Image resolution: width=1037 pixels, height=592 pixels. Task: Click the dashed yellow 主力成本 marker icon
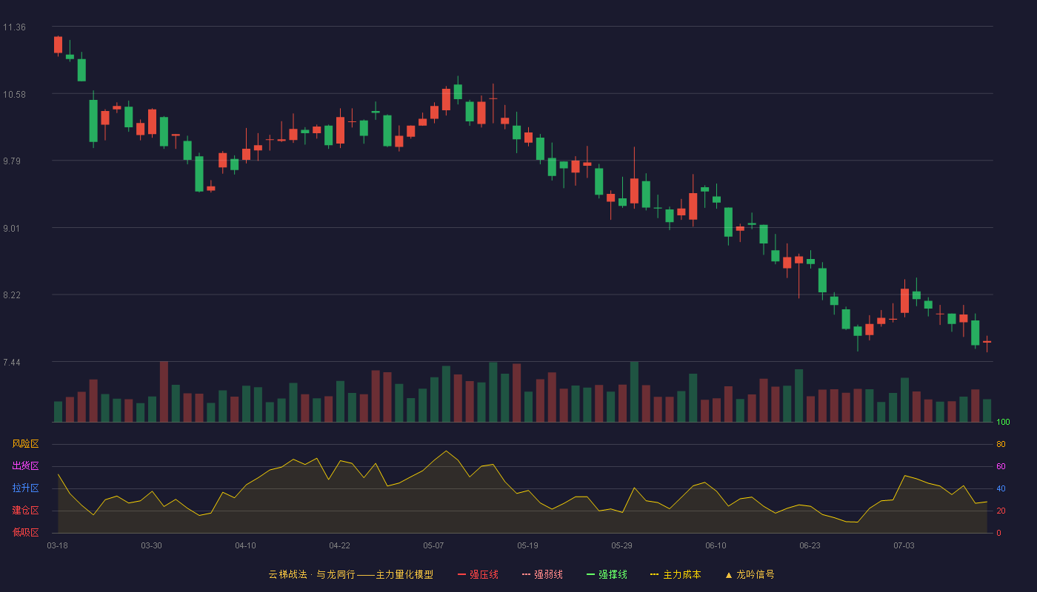tap(654, 574)
